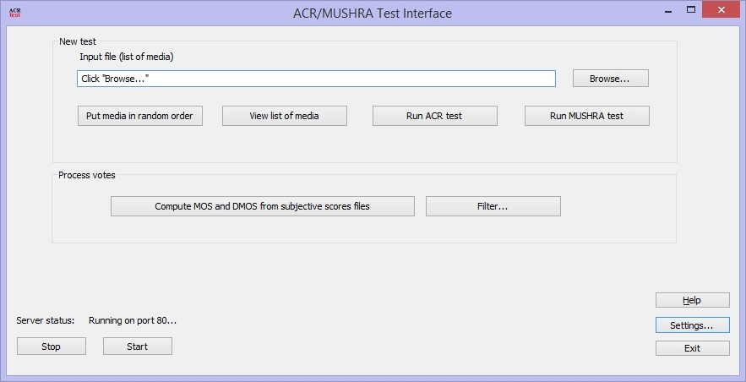This screenshot has width=746, height=382.
Task: Focus the Input file text field
Action: (x=316, y=79)
